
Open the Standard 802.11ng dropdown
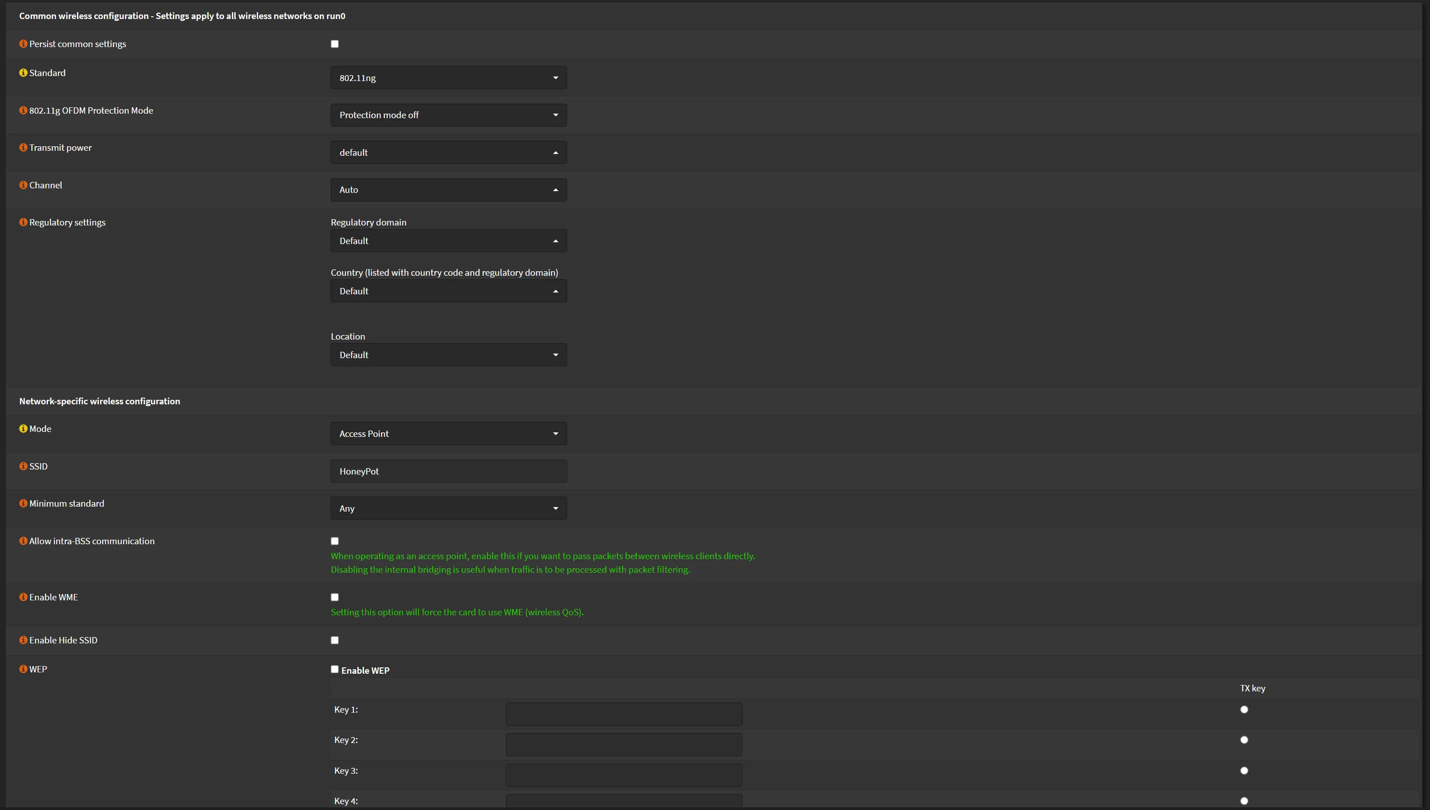[x=448, y=78]
